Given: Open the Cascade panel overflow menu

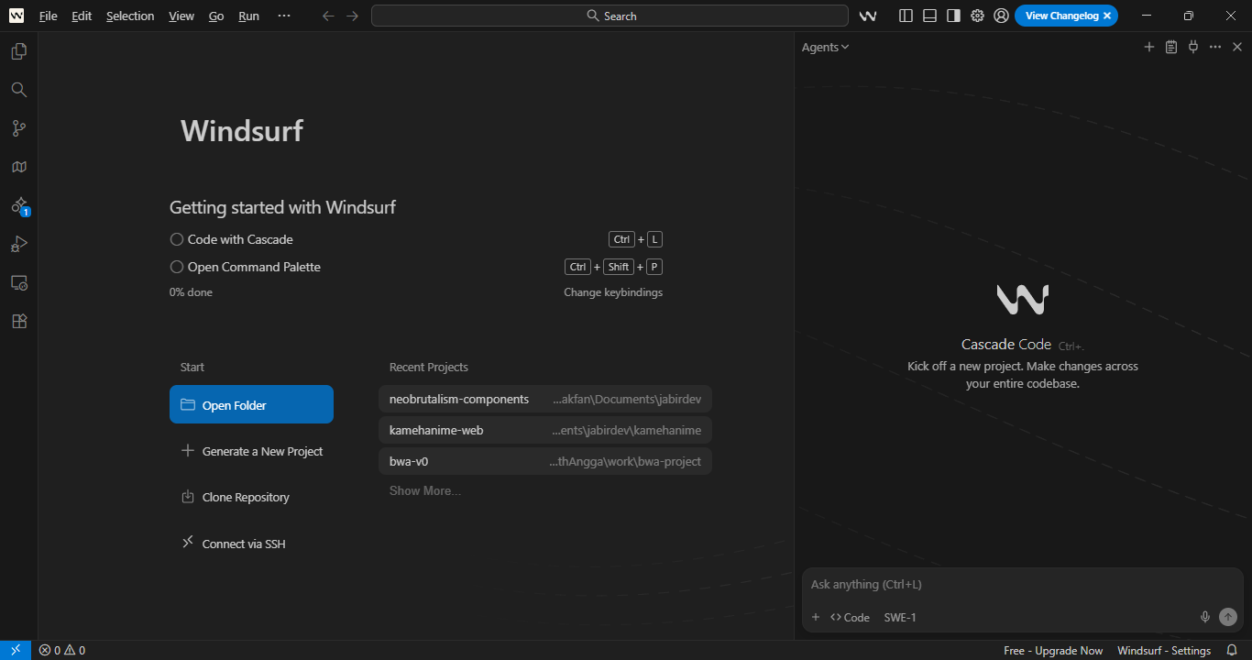Looking at the screenshot, I should [x=1214, y=47].
